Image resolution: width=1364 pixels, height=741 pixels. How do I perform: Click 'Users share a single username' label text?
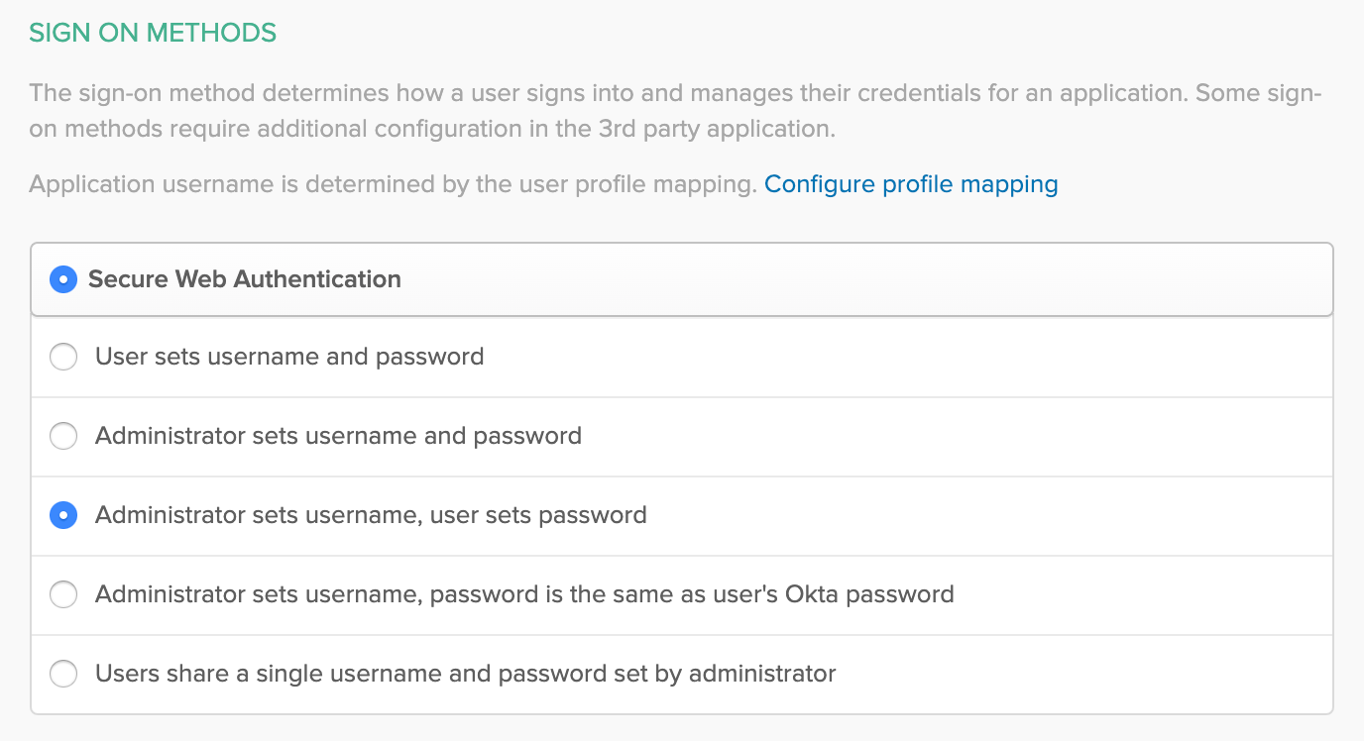click(x=465, y=674)
